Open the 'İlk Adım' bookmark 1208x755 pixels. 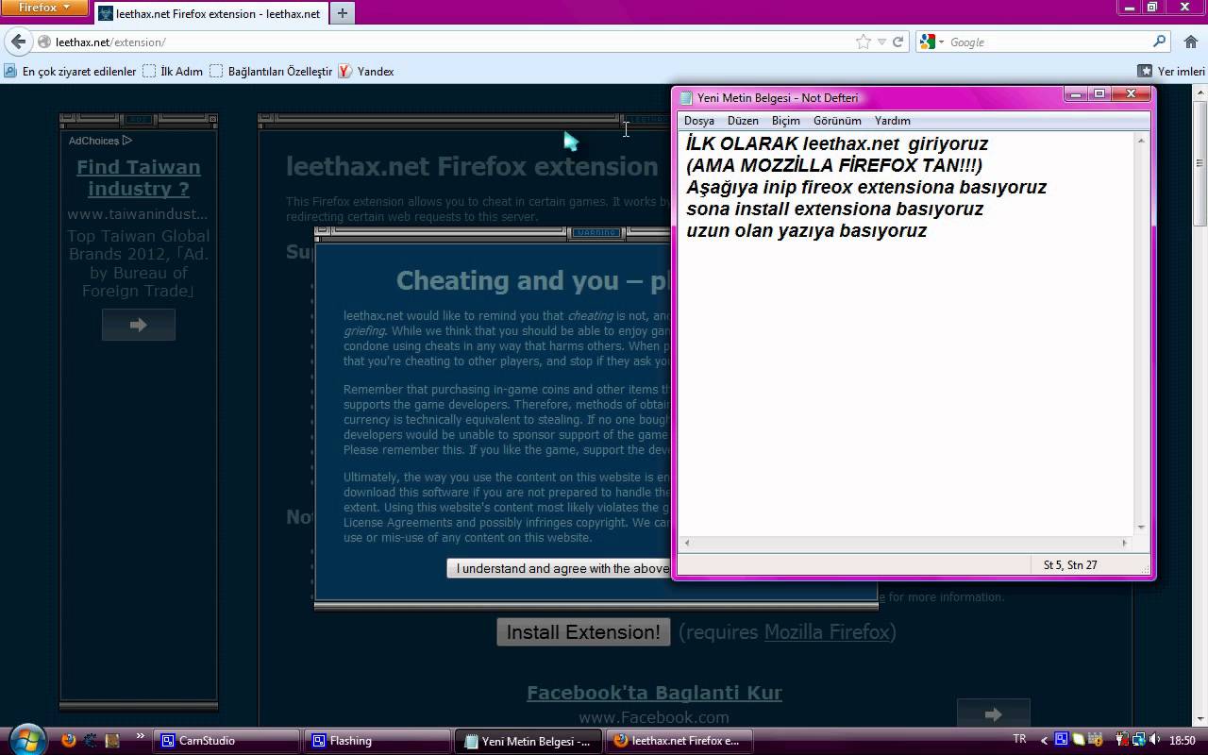click(173, 71)
